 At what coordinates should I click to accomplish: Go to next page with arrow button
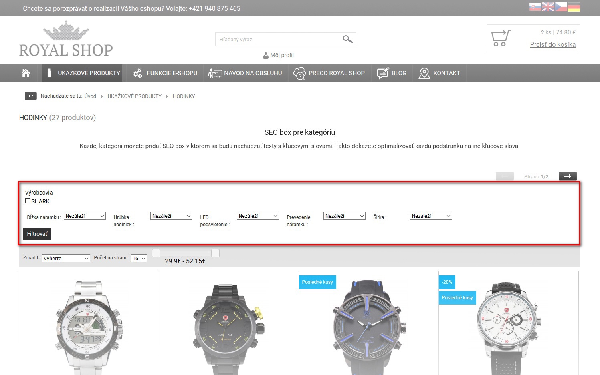pyautogui.click(x=568, y=176)
